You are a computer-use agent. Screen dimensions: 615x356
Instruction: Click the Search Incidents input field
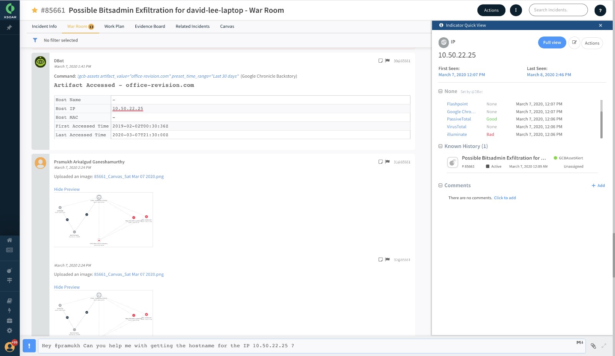coord(558,10)
